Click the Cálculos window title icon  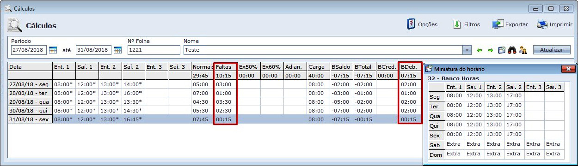(8, 8)
